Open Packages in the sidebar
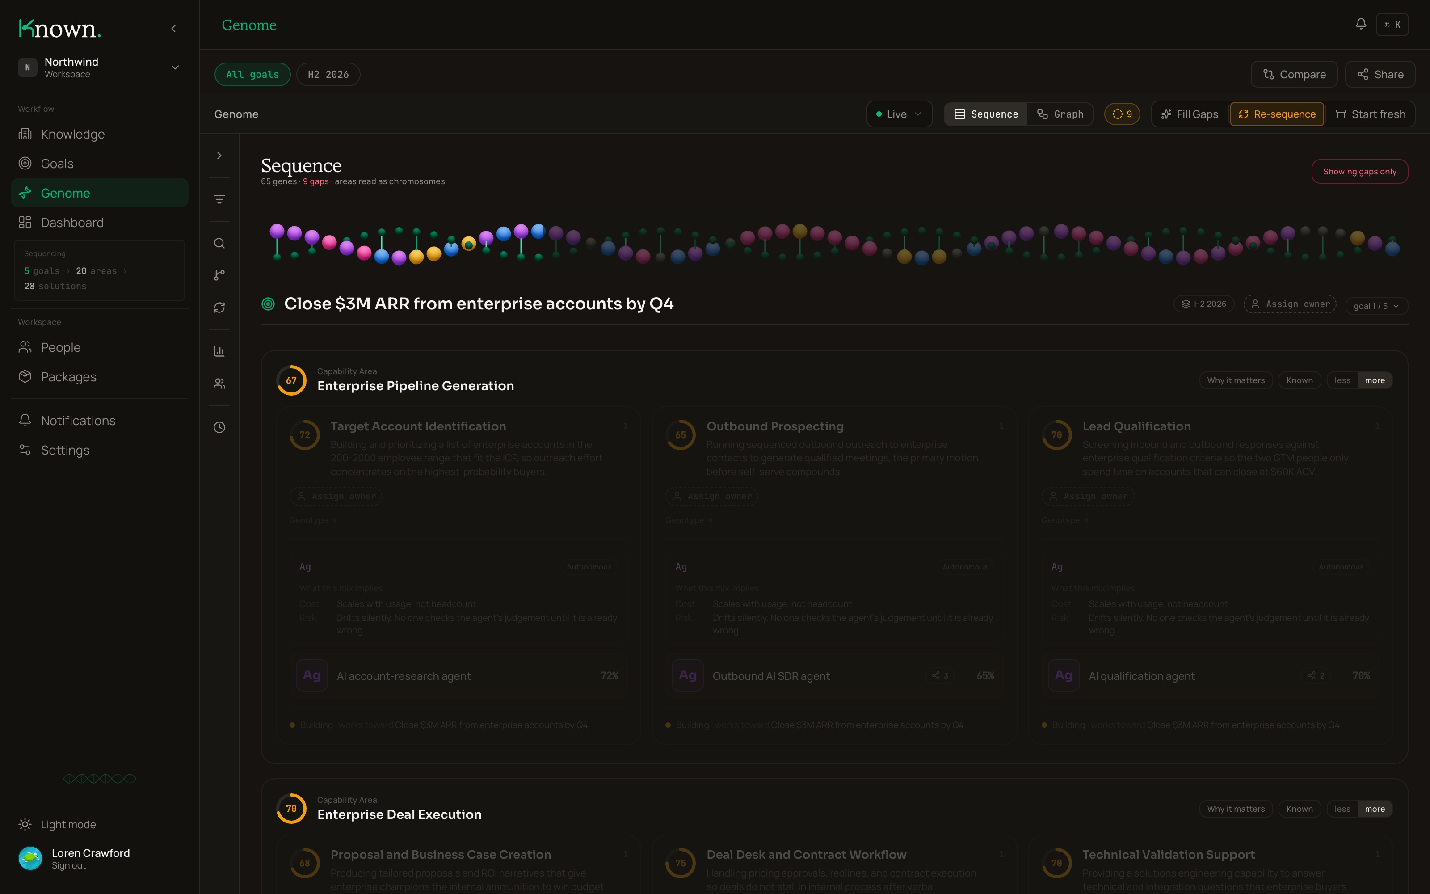 99,377
